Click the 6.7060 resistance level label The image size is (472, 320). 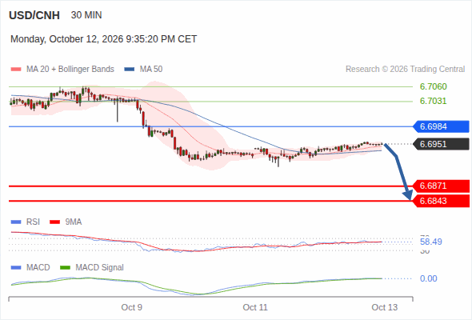(433, 86)
